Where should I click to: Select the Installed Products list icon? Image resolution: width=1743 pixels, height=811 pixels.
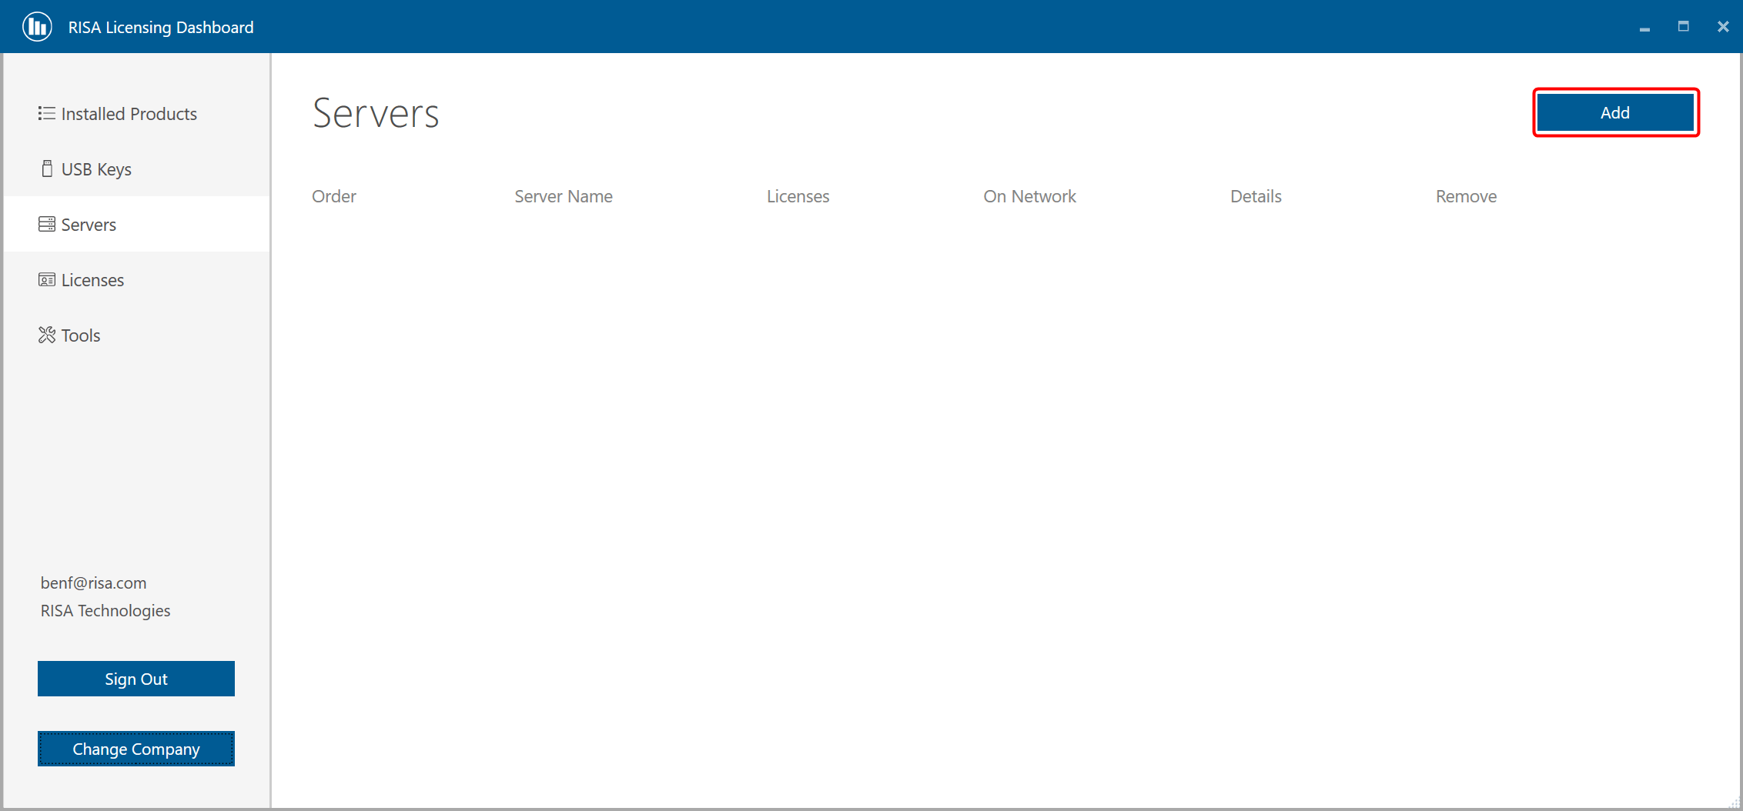(x=47, y=113)
